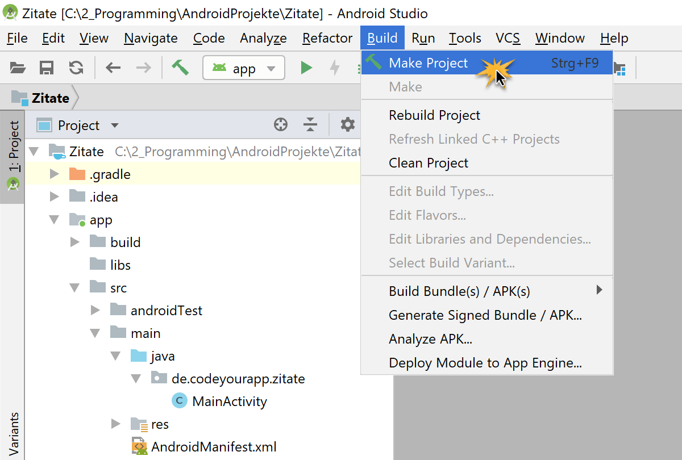This screenshot has height=460, width=682.
Task: Open Project panel settings gear
Action: (x=347, y=125)
